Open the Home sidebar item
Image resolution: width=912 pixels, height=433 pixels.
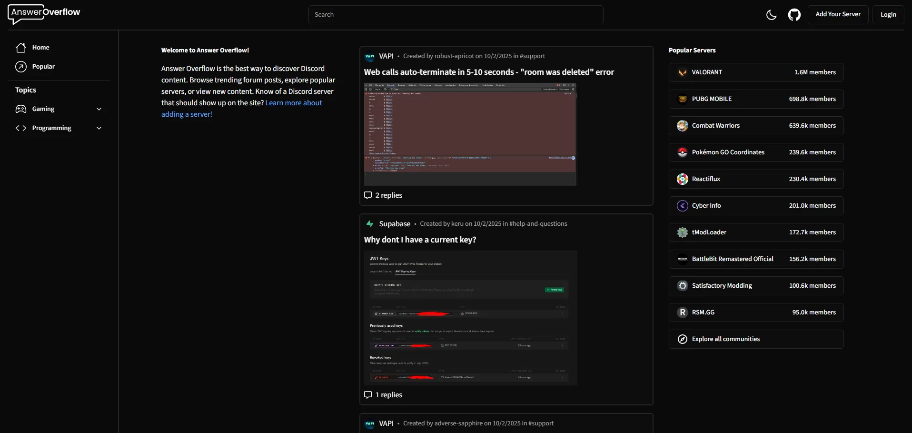(40, 48)
